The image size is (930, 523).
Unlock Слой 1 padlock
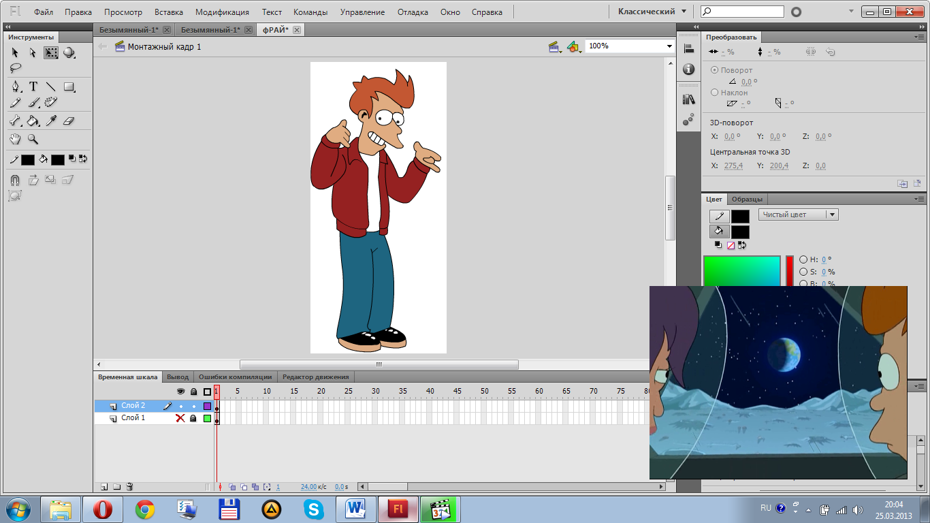click(193, 418)
